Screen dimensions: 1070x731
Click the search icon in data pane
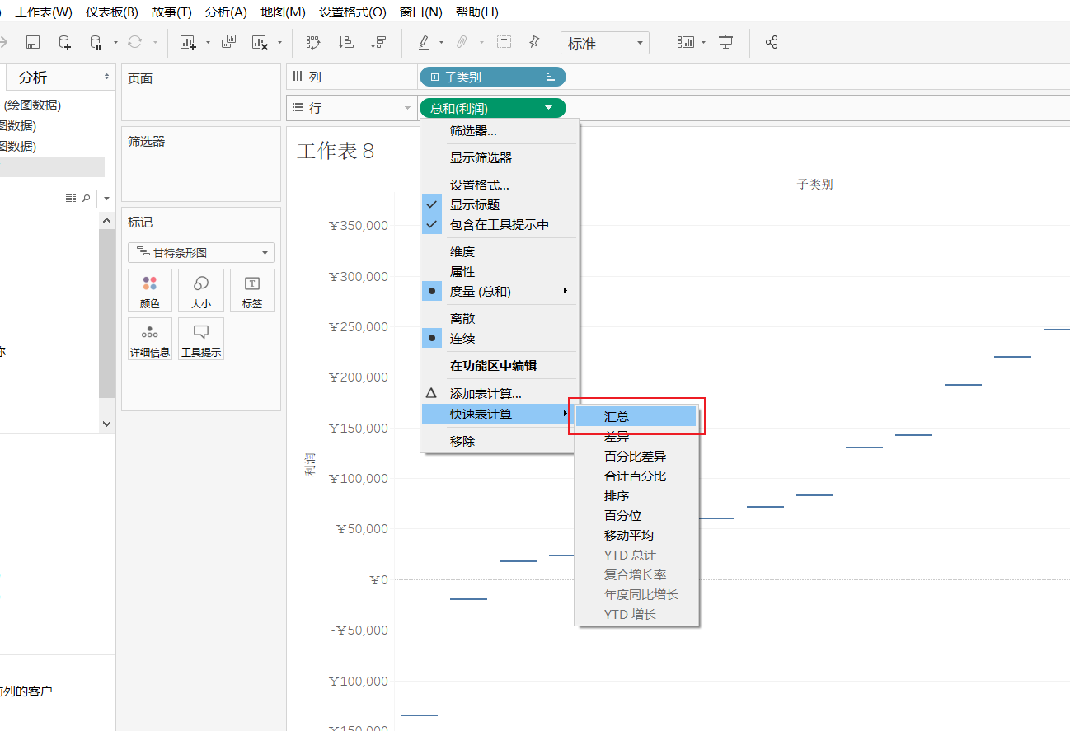(x=87, y=199)
